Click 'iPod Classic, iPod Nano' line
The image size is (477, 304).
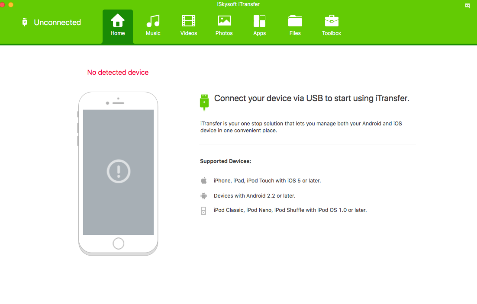click(x=290, y=210)
